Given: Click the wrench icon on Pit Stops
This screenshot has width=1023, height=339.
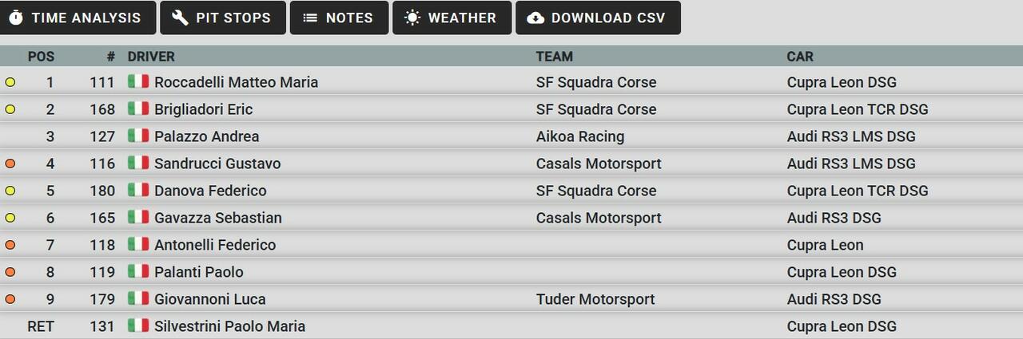Looking at the screenshot, I should 180,18.
